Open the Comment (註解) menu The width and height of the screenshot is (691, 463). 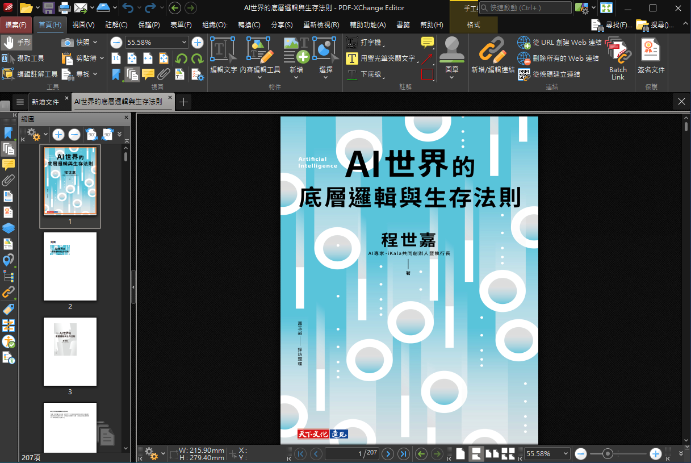tap(116, 25)
